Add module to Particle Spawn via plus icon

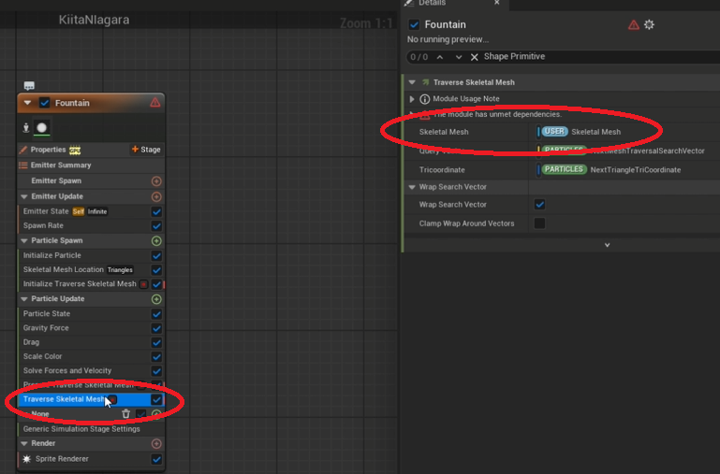[x=156, y=240]
